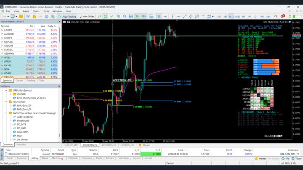Screen dimensions: 303x170
Task: Select the standard cursor arrow tool
Action: pyautogui.click(x=159, y=16)
